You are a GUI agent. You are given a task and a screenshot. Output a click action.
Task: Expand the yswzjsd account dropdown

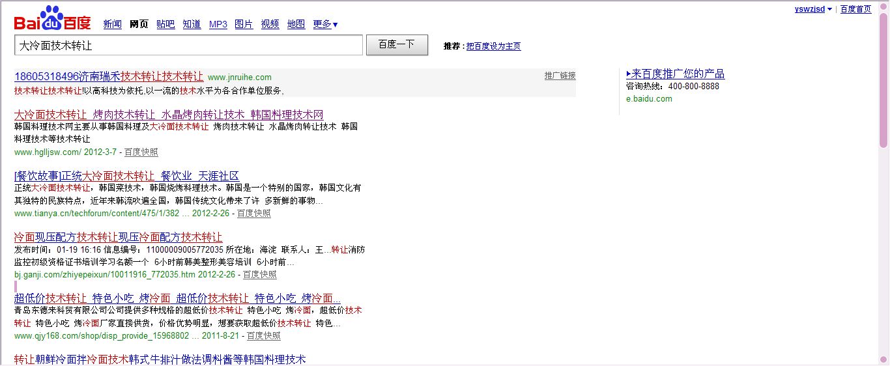click(813, 9)
